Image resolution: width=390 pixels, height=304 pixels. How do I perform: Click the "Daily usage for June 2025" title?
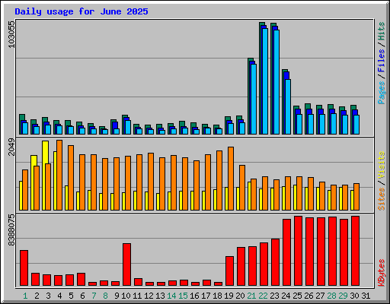coord(82,11)
